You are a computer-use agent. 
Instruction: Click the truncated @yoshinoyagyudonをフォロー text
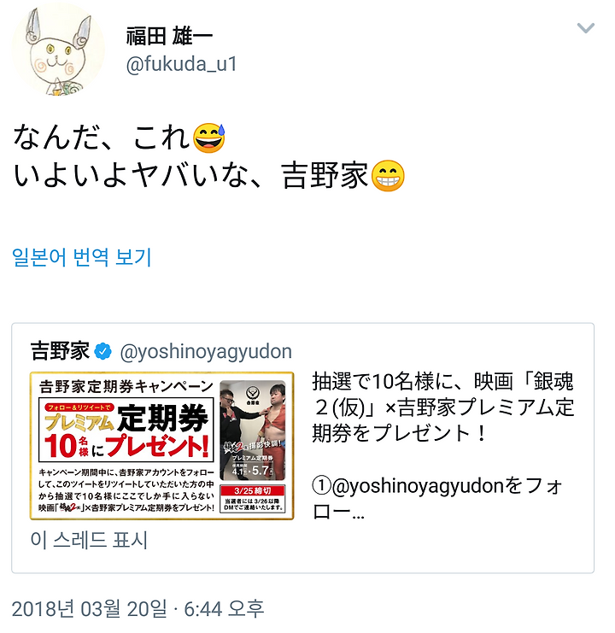pyautogui.click(x=437, y=499)
